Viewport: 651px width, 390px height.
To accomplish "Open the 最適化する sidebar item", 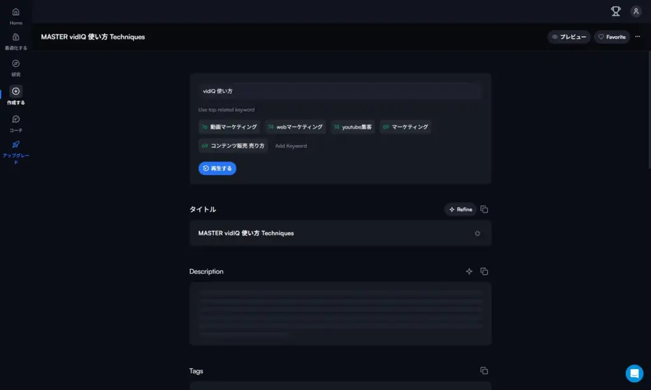I will click(16, 41).
